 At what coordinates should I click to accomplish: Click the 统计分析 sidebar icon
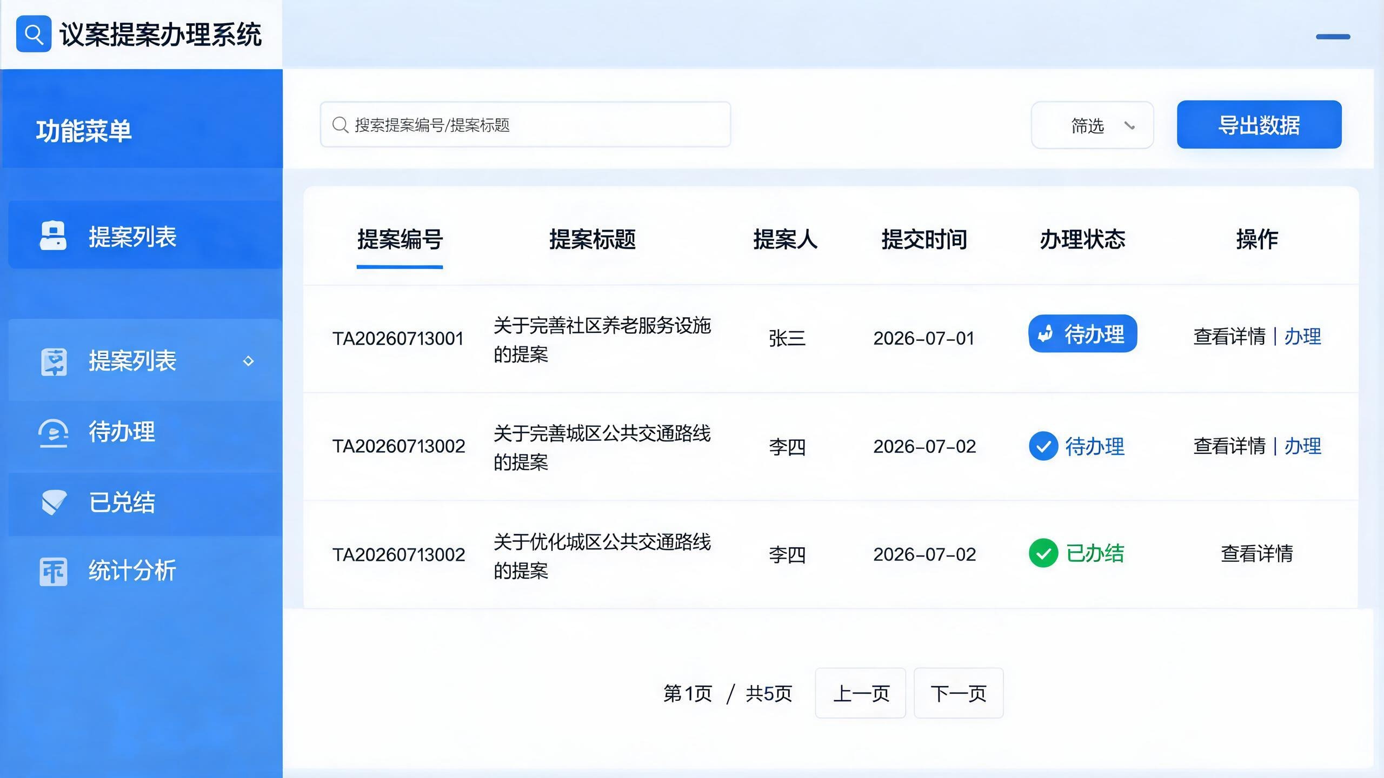[54, 572]
